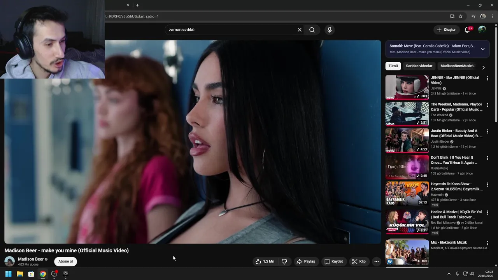The width and height of the screenshot is (498, 280).
Task: Open options for The Weeknd Popular video
Action: 487,105
